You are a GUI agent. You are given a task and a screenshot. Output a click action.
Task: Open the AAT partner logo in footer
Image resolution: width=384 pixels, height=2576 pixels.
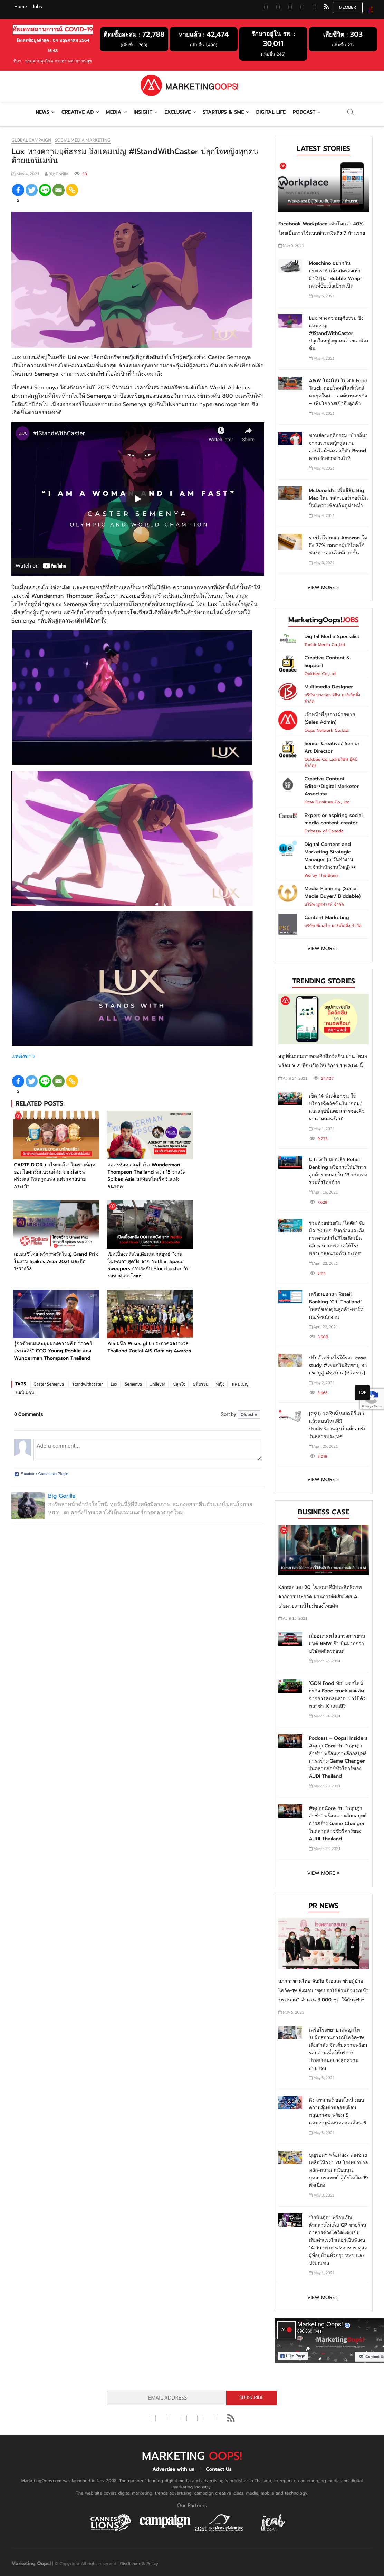219,2522
